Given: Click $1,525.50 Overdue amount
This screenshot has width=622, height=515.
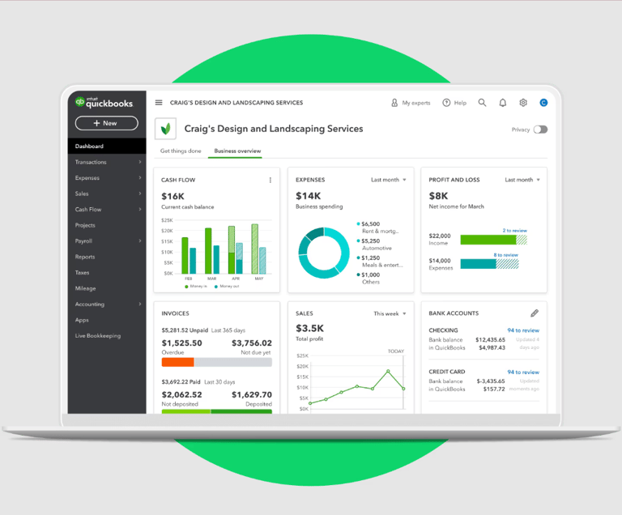Looking at the screenshot, I should [x=181, y=343].
